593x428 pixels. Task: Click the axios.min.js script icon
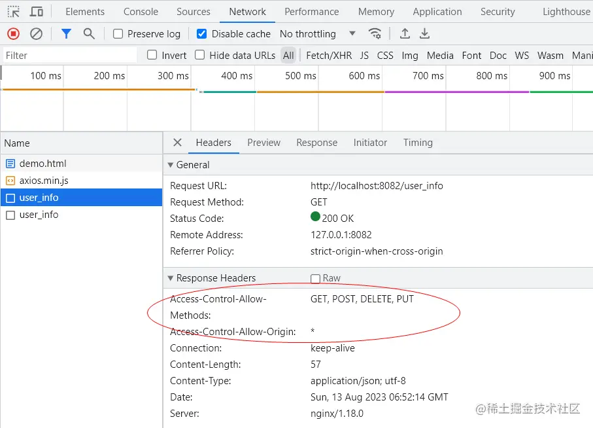click(10, 181)
